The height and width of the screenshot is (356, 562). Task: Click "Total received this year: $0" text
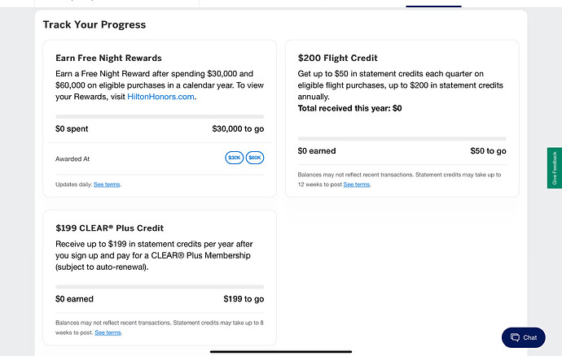coord(349,108)
